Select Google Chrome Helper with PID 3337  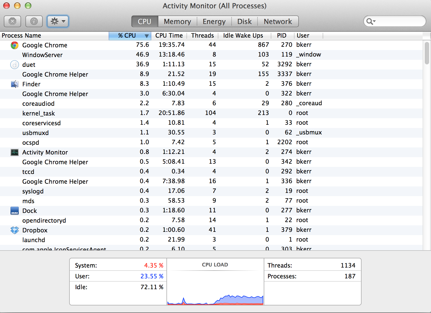[x=211, y=74]
